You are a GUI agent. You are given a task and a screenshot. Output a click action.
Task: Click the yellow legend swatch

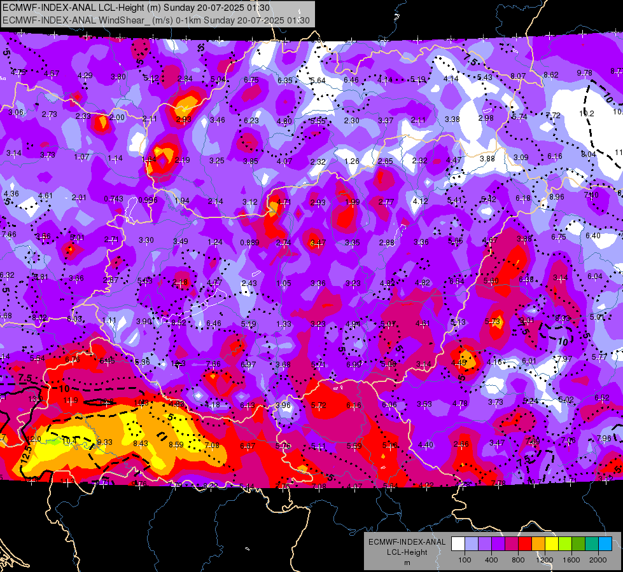(x=552, y=544)
